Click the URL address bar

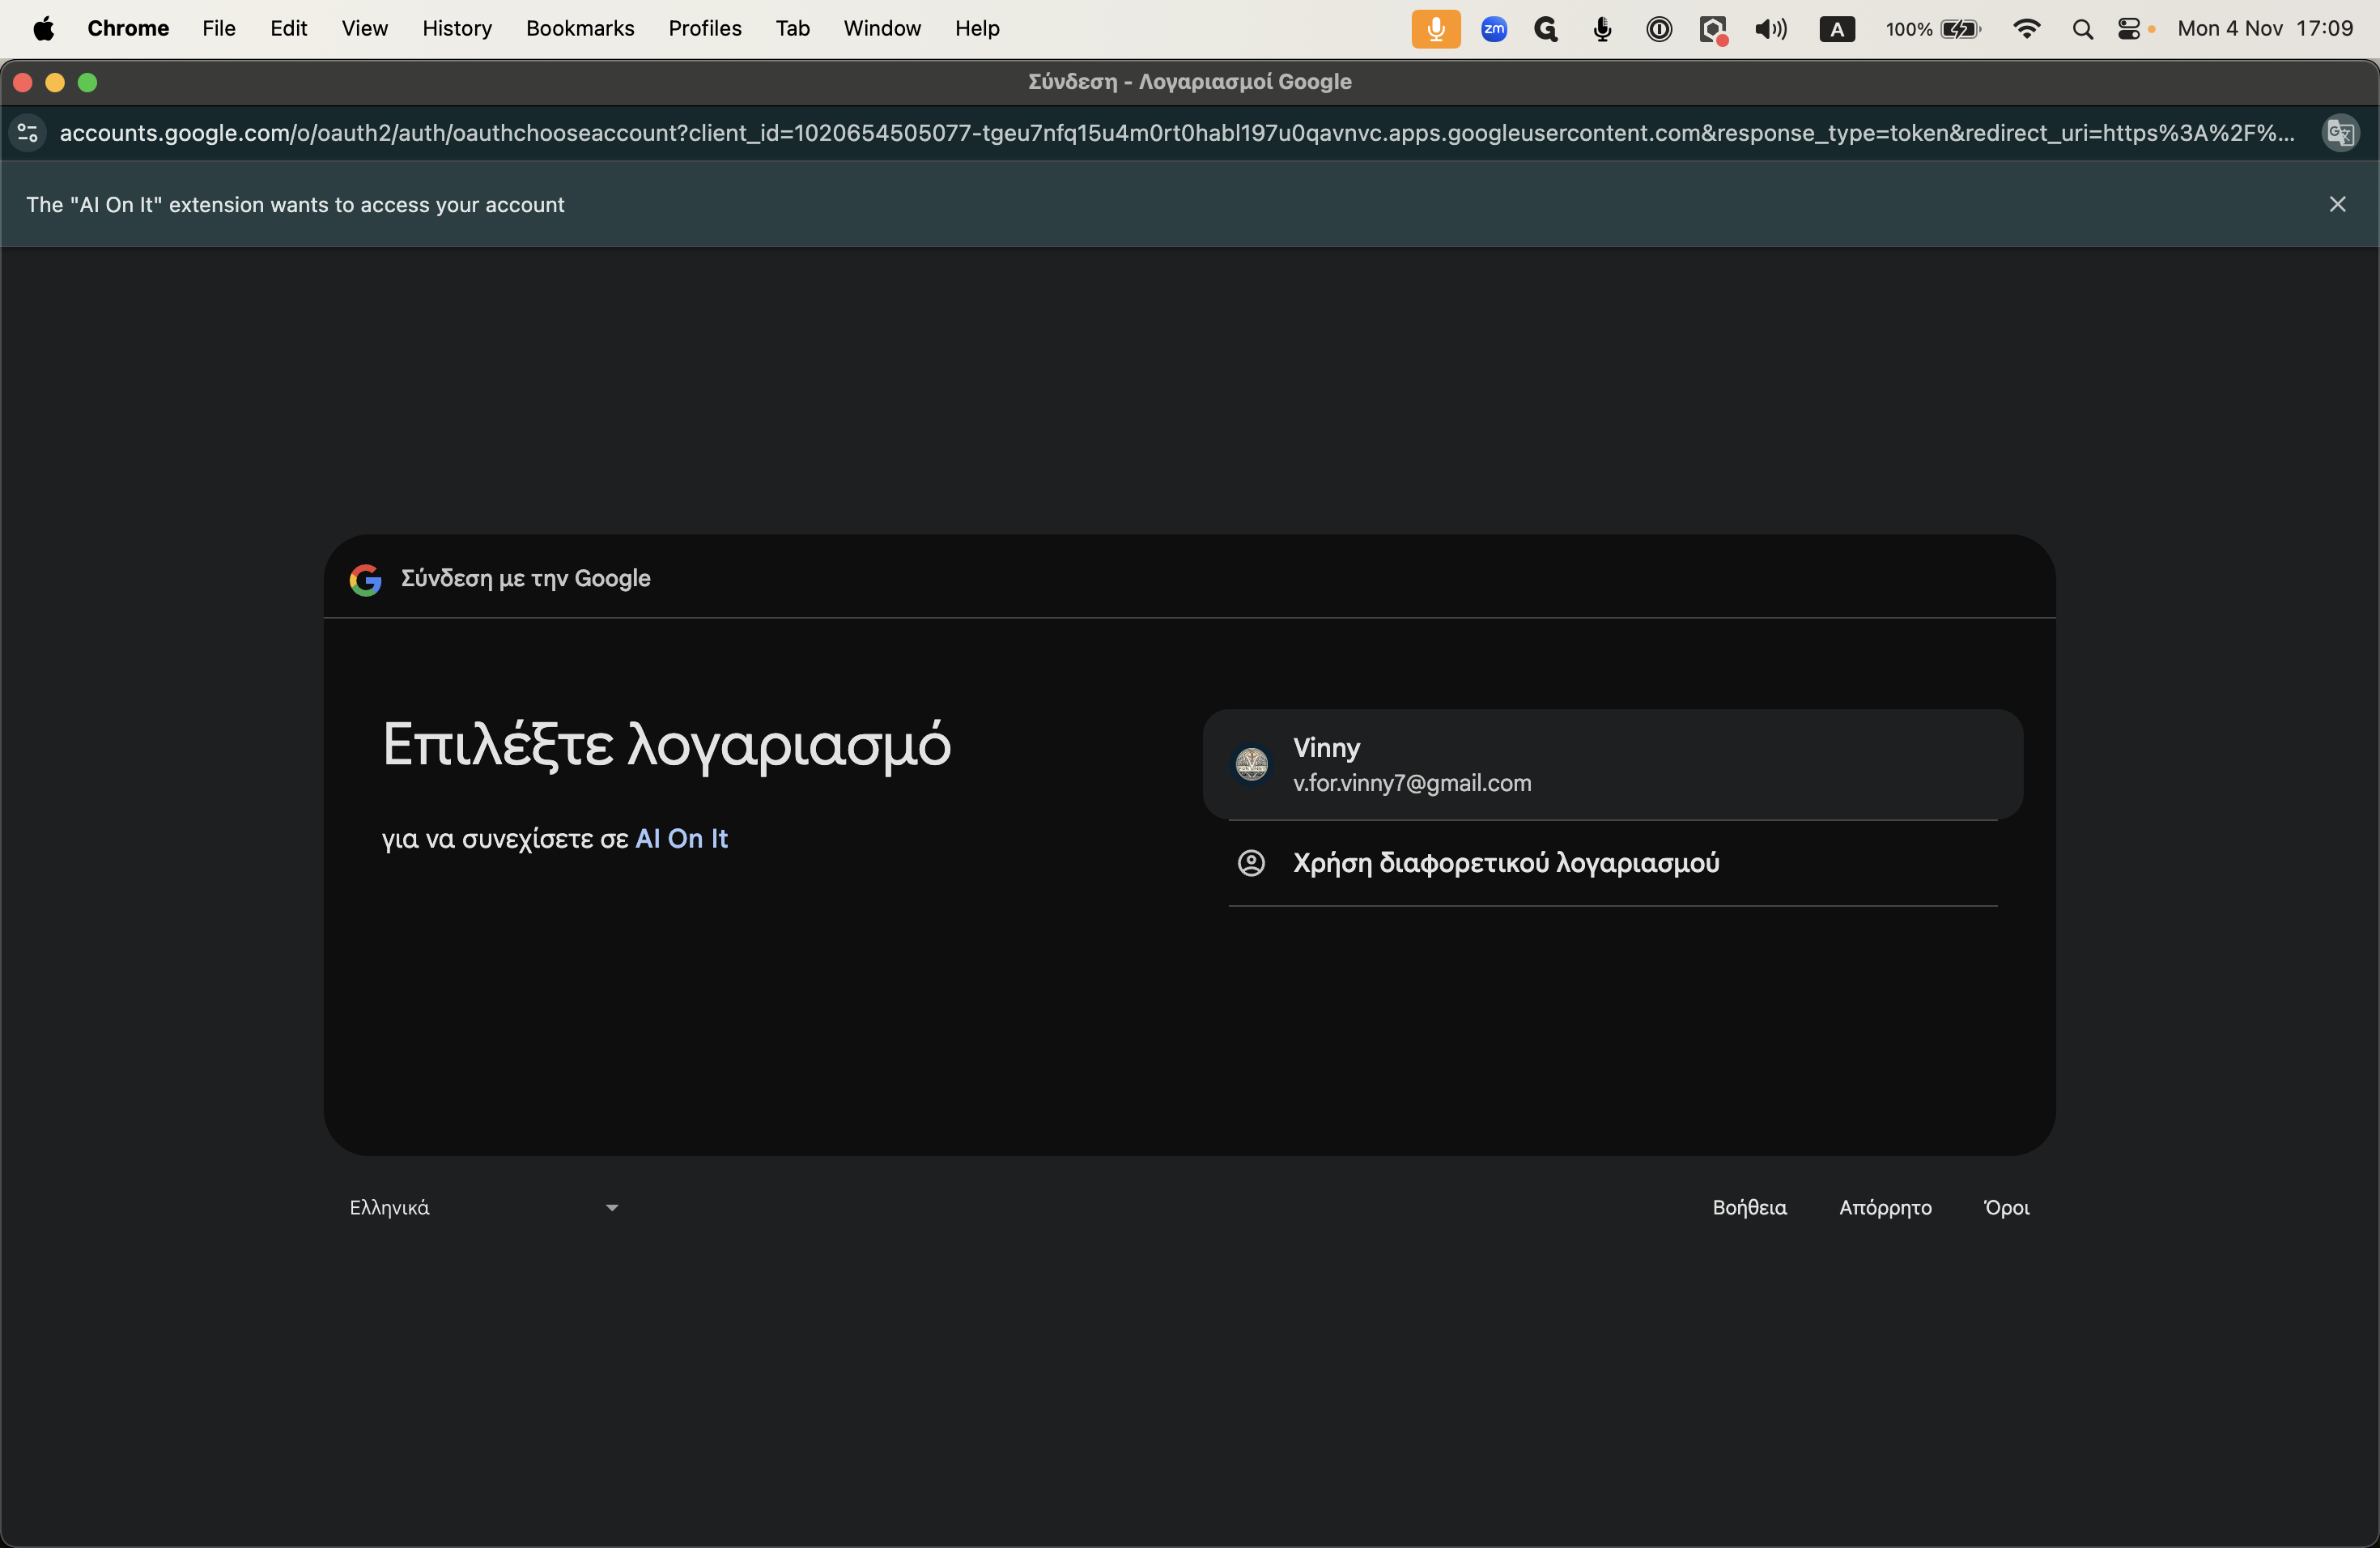pyautogui.click(x=1177, y=133)
